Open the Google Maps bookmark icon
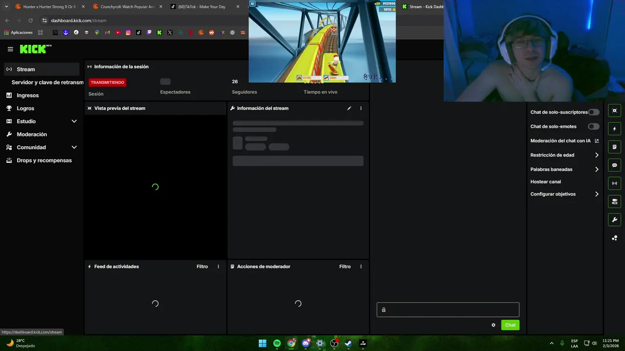Viewport: 625px width, 351px height. [x=97, y=33]
